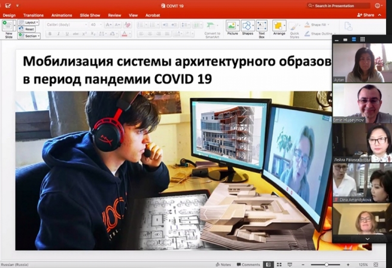The image size is (392, 268).
Task: Pick the red font color swatch
Action: 124,34
